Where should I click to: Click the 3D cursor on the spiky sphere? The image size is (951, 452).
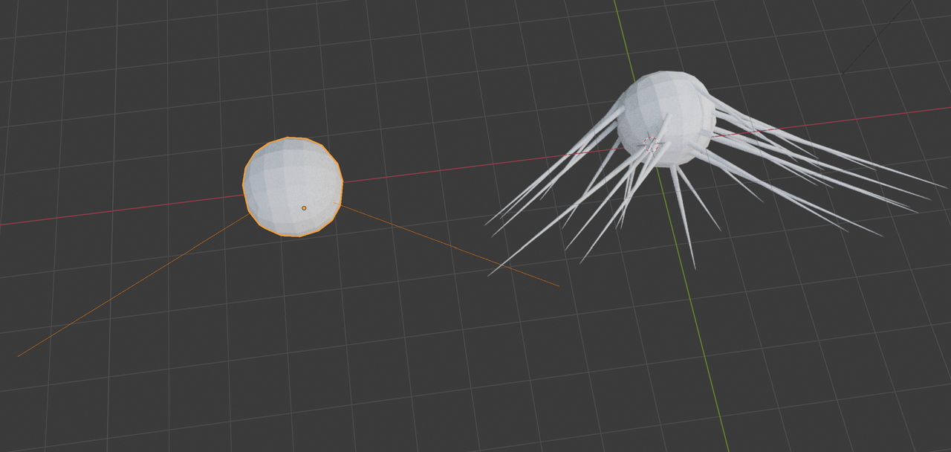coord(651,143)
